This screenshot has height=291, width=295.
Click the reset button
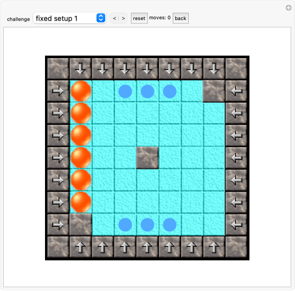pyautogui.click(x=139, y=18)
